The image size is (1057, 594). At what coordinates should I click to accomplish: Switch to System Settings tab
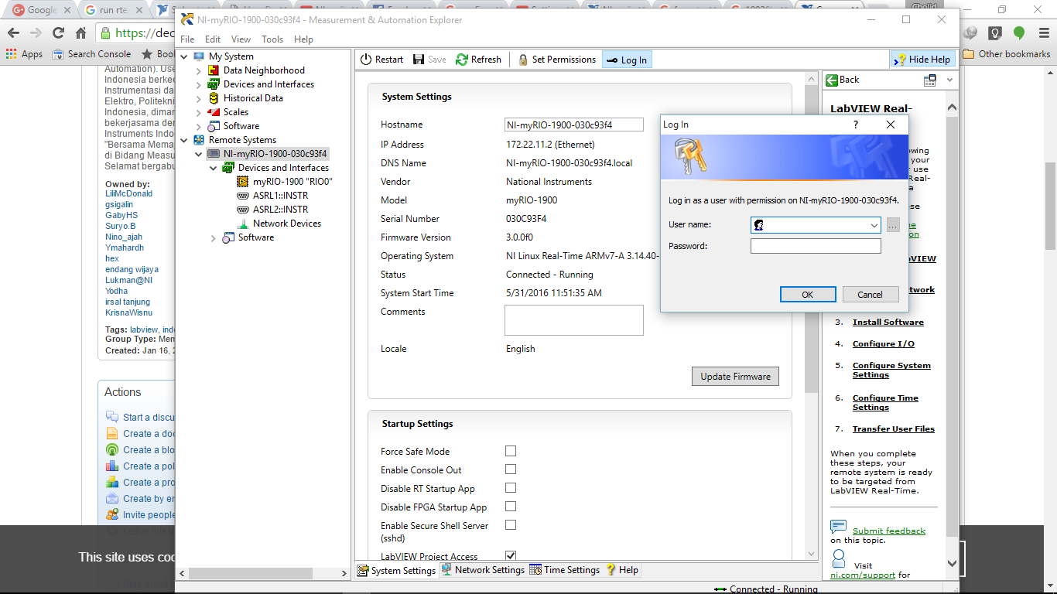pyautogui.click(x=396, y=570)
